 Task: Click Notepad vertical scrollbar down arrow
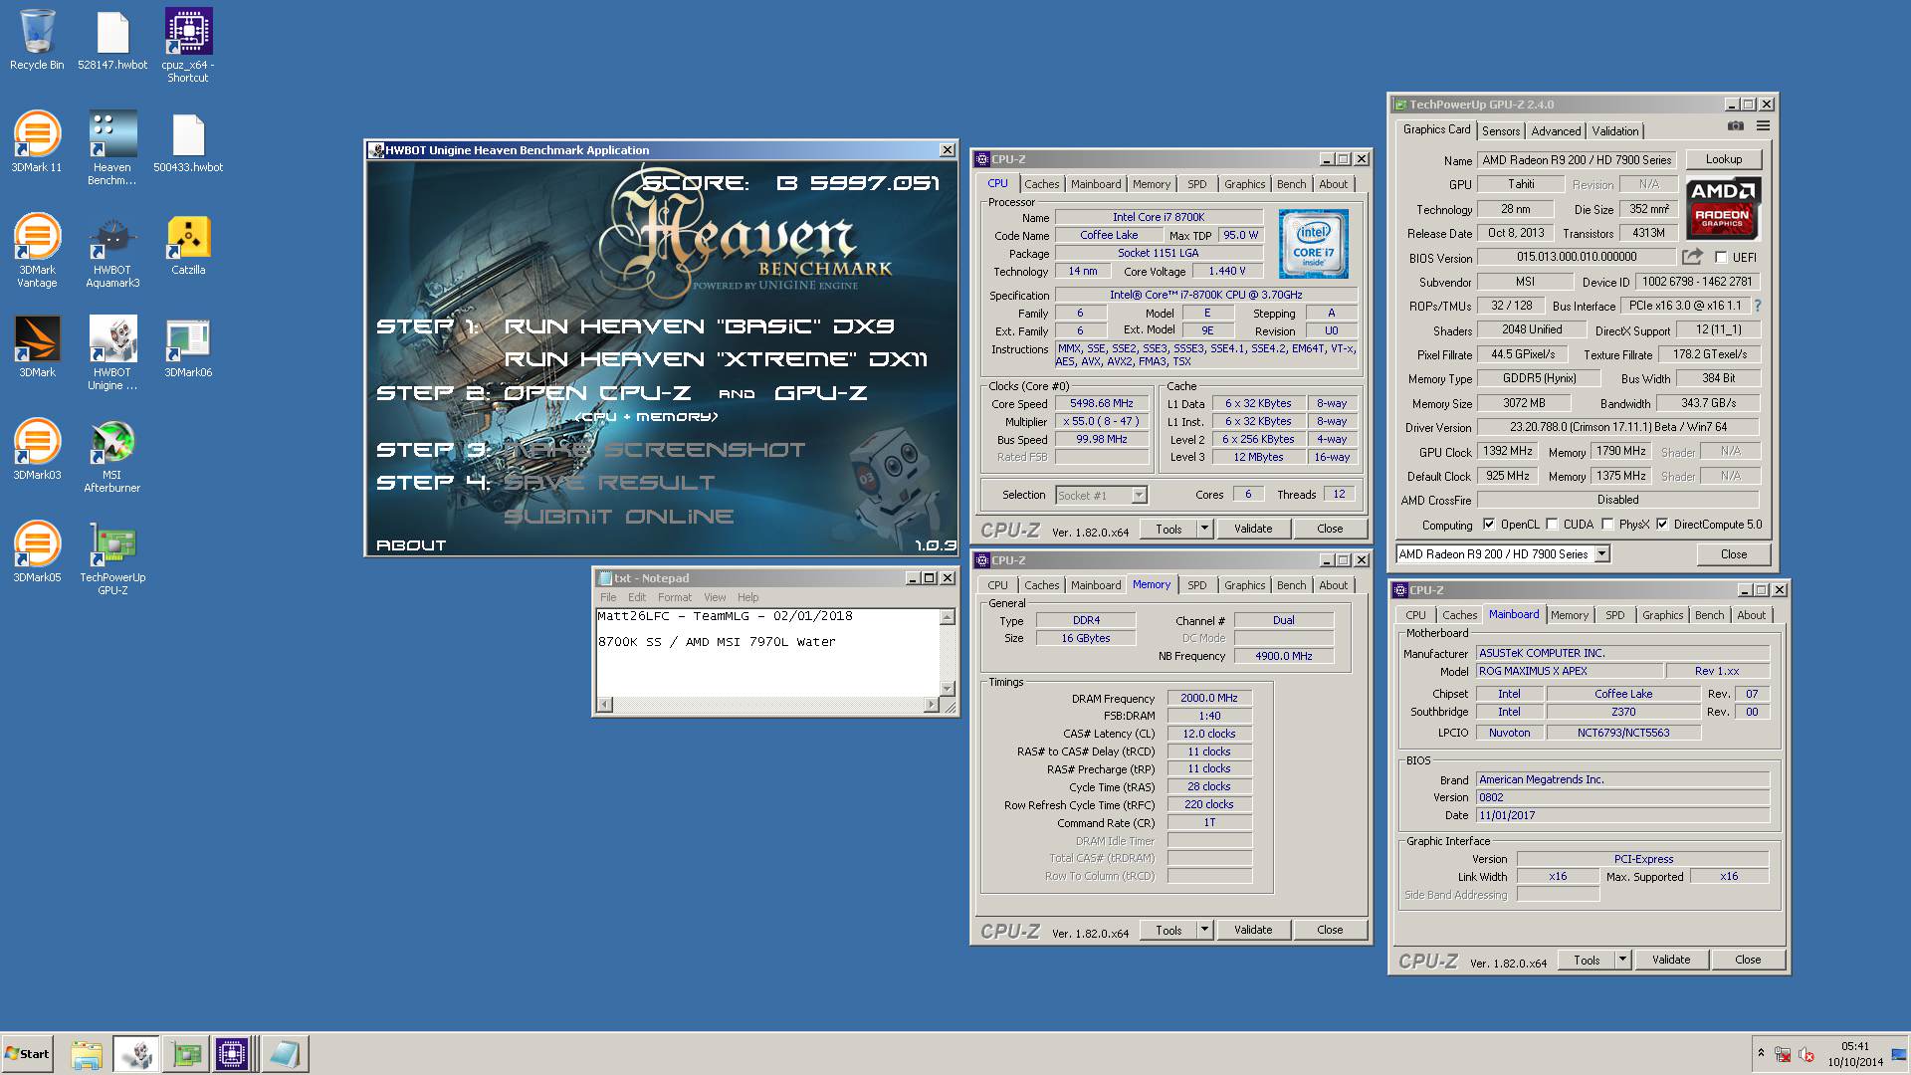[948, 689]
